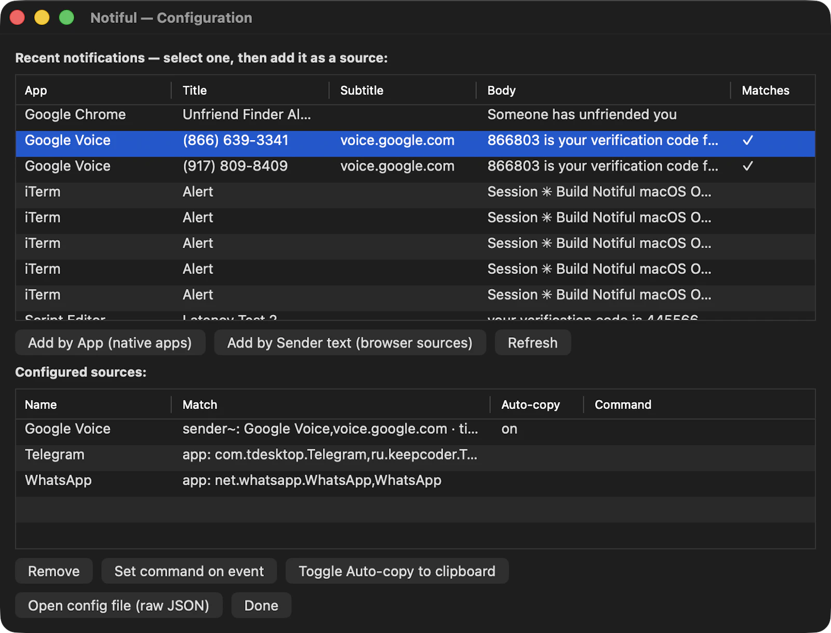Click 'Unfriend Finder Al...' title cell
Screen dimensions: 831x633
(247, 115)
